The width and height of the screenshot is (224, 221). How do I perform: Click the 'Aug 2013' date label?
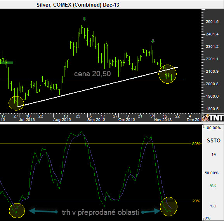pyautogui.click(x=62, y=120)
